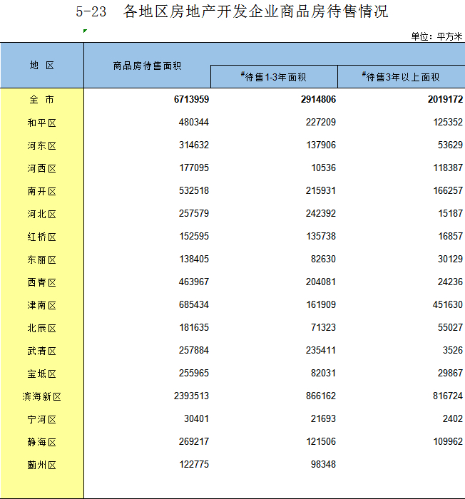Click the bold value 2914806
Image resolution: width=465 pixels, height=499 pixels.
coord(318,99)
